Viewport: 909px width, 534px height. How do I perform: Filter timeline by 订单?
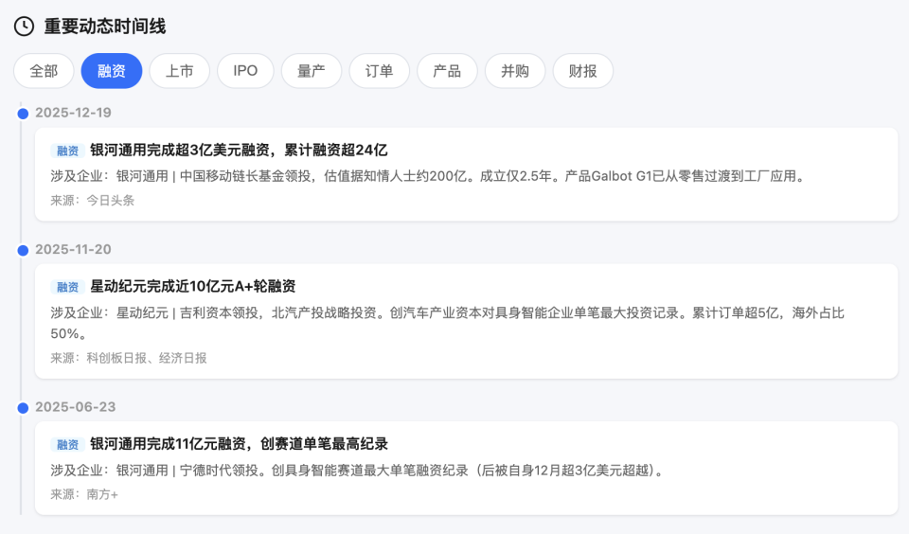379,71
